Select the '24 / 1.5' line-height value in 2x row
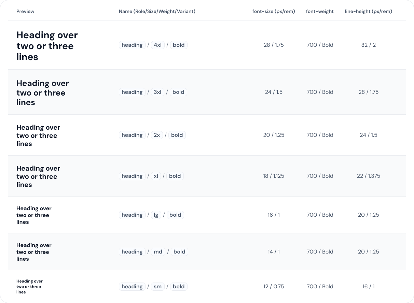414x303 pixels. pos(369,135)
